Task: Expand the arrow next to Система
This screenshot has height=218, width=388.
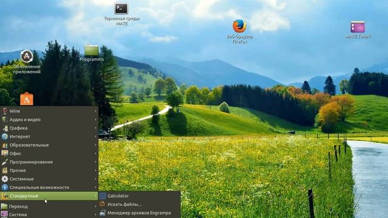Action: (96, 214)
